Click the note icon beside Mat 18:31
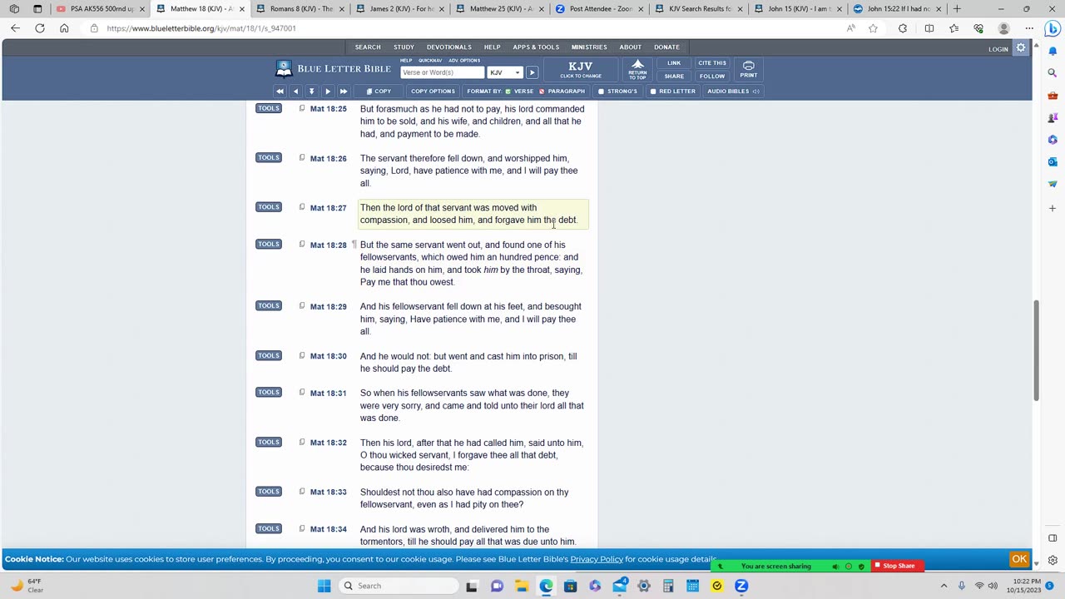 pyautogui.click(x=302, y=393)
